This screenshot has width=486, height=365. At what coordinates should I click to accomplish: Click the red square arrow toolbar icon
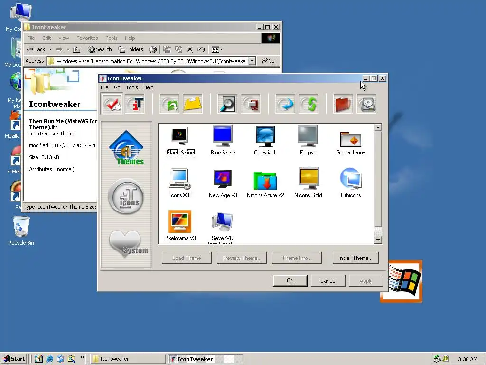click(251, 104)
